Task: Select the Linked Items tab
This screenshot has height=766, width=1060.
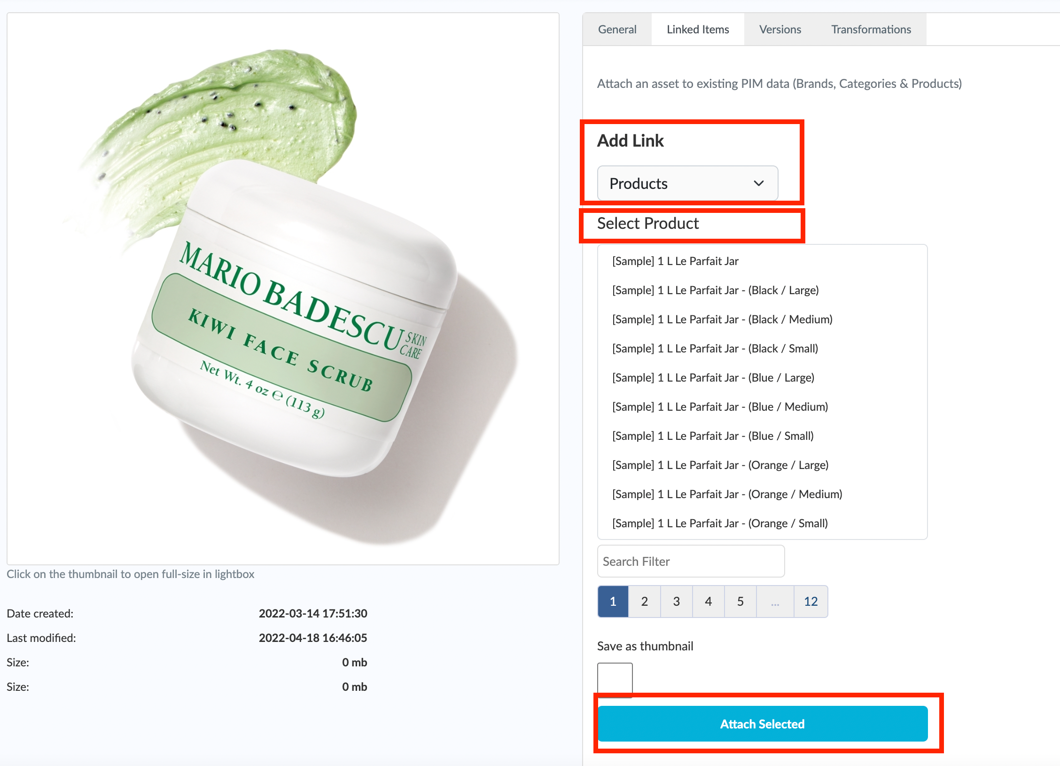Action: [698, 29]
